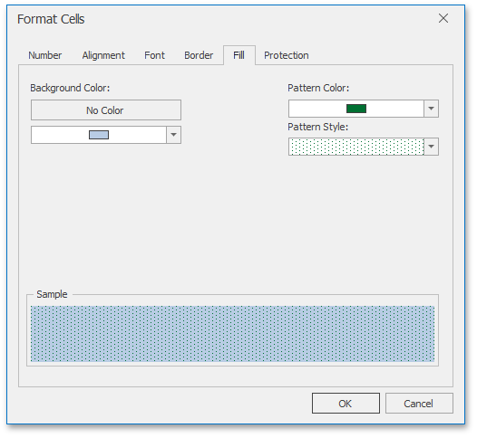Viewport: 477px width, 438px height.
Task: Close the Format Cells dialog window
Action: click(443, 18)
